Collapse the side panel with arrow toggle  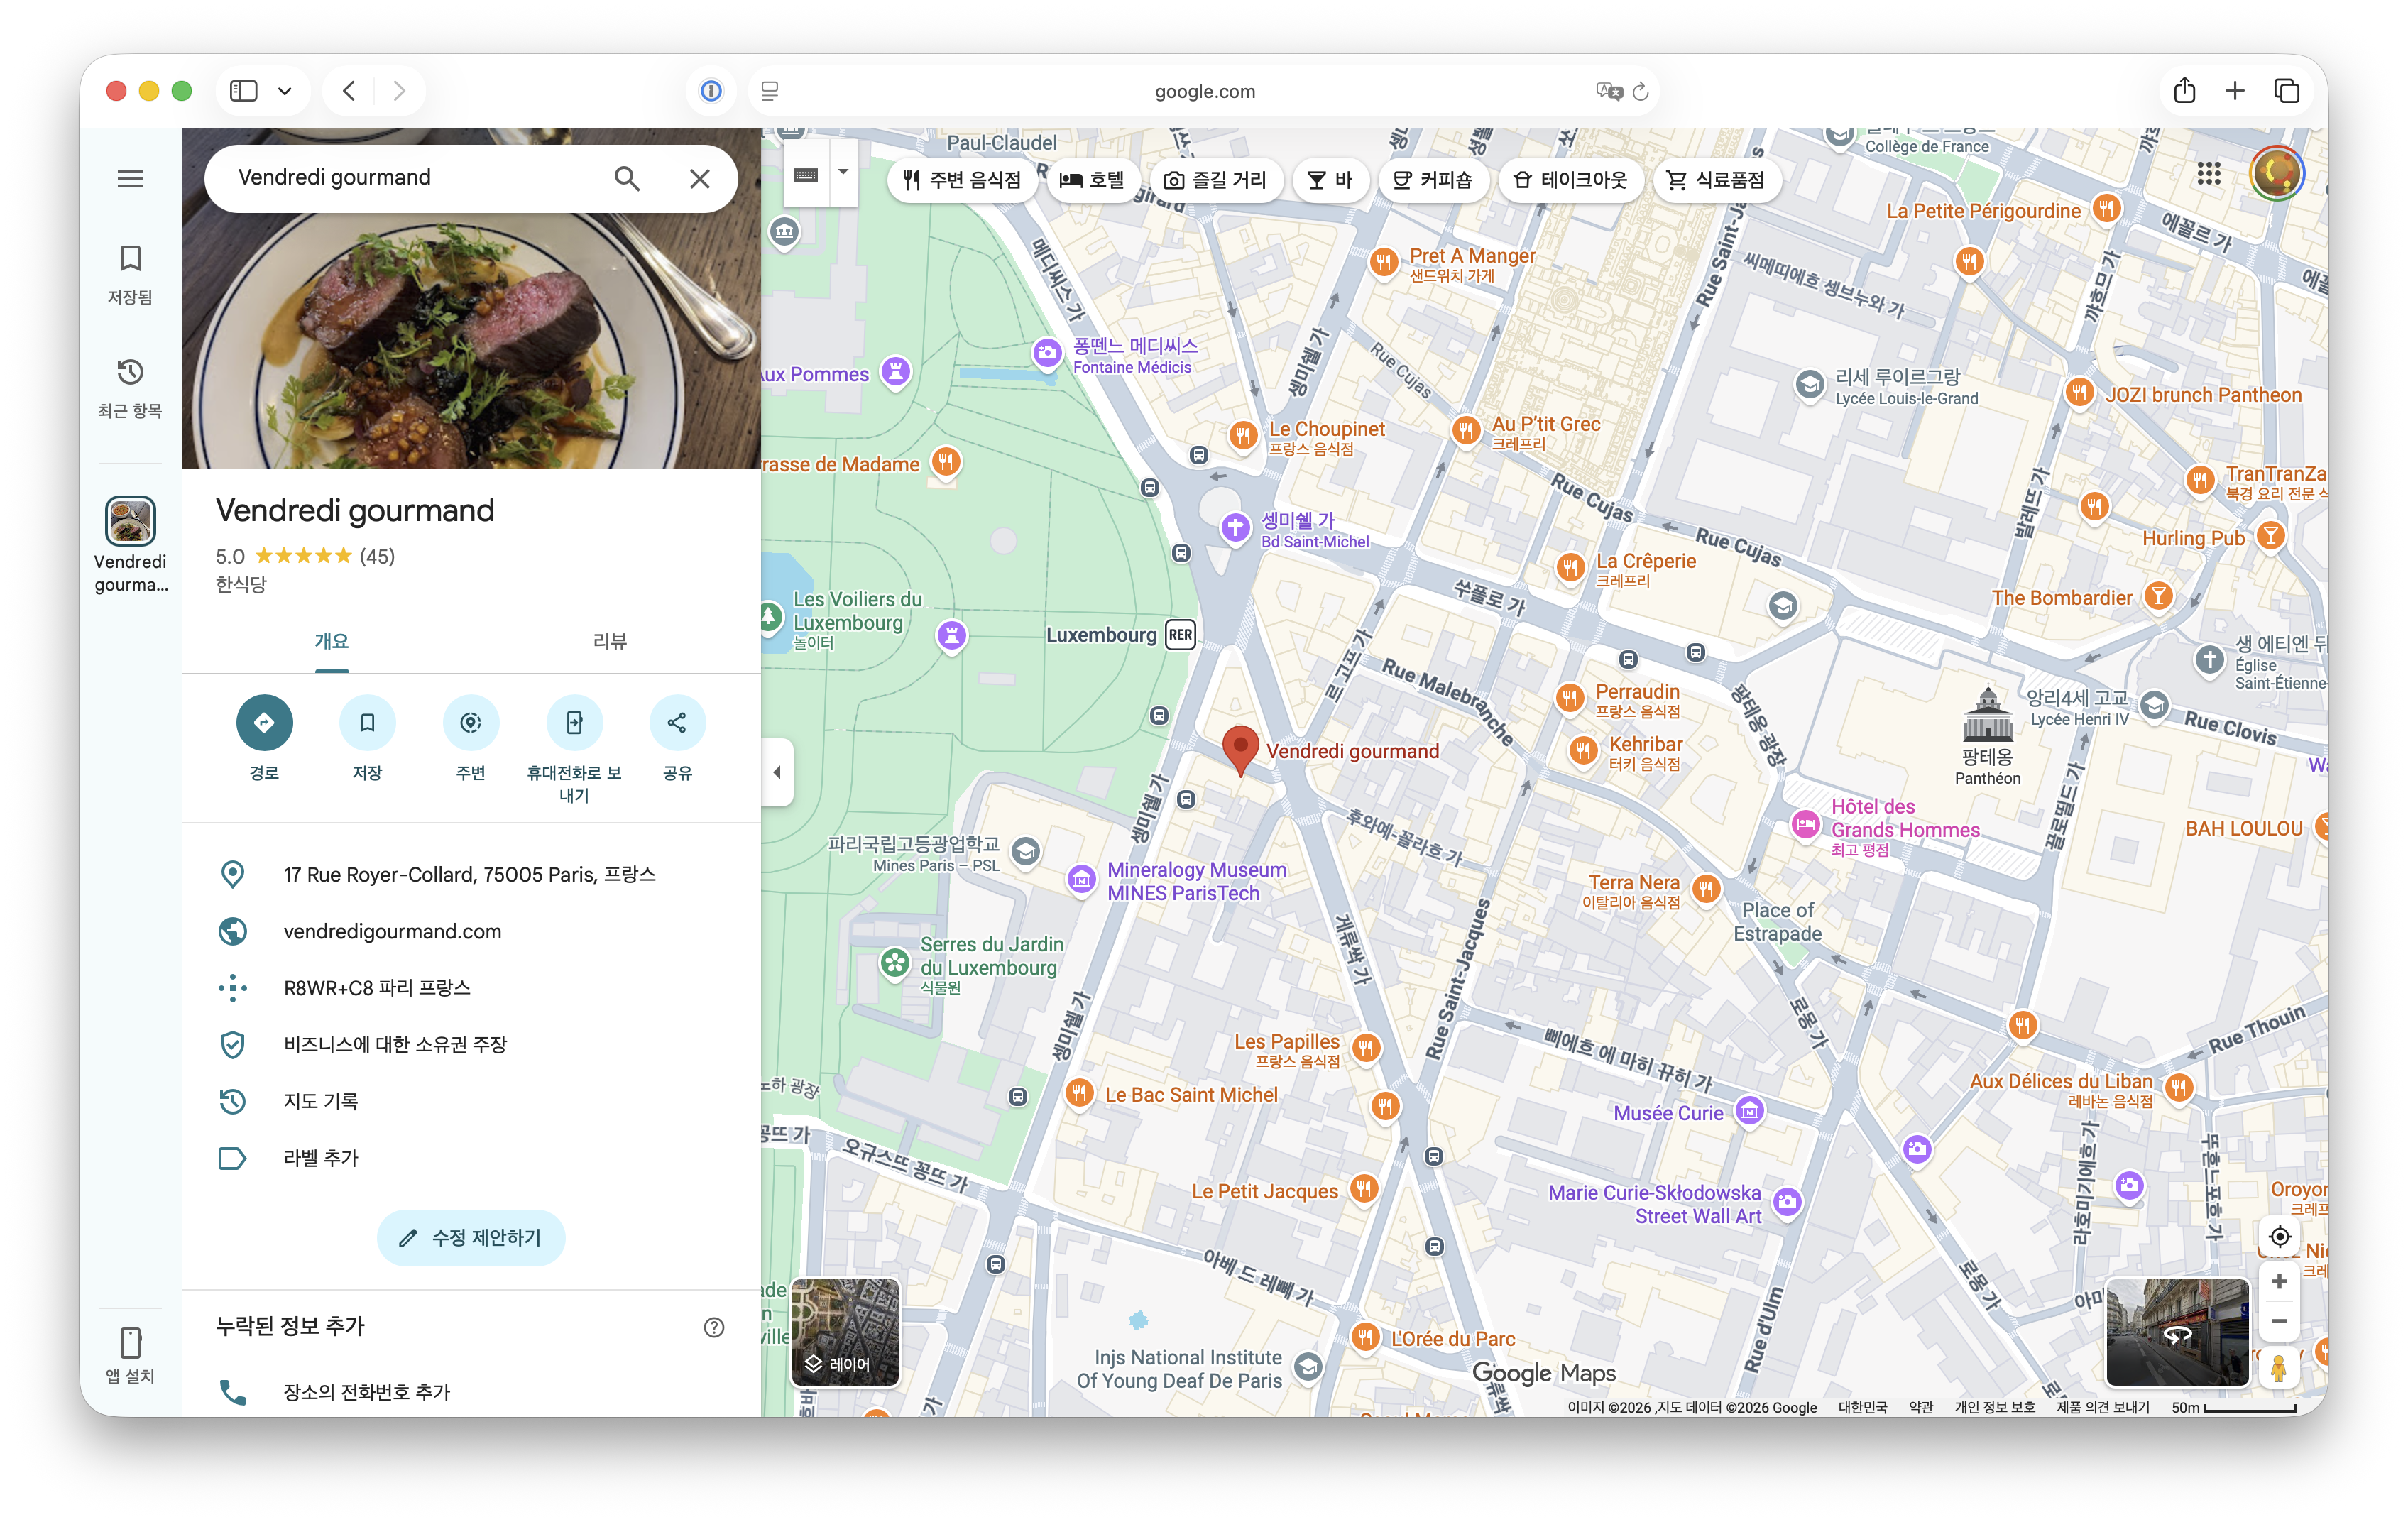(778, 772)
